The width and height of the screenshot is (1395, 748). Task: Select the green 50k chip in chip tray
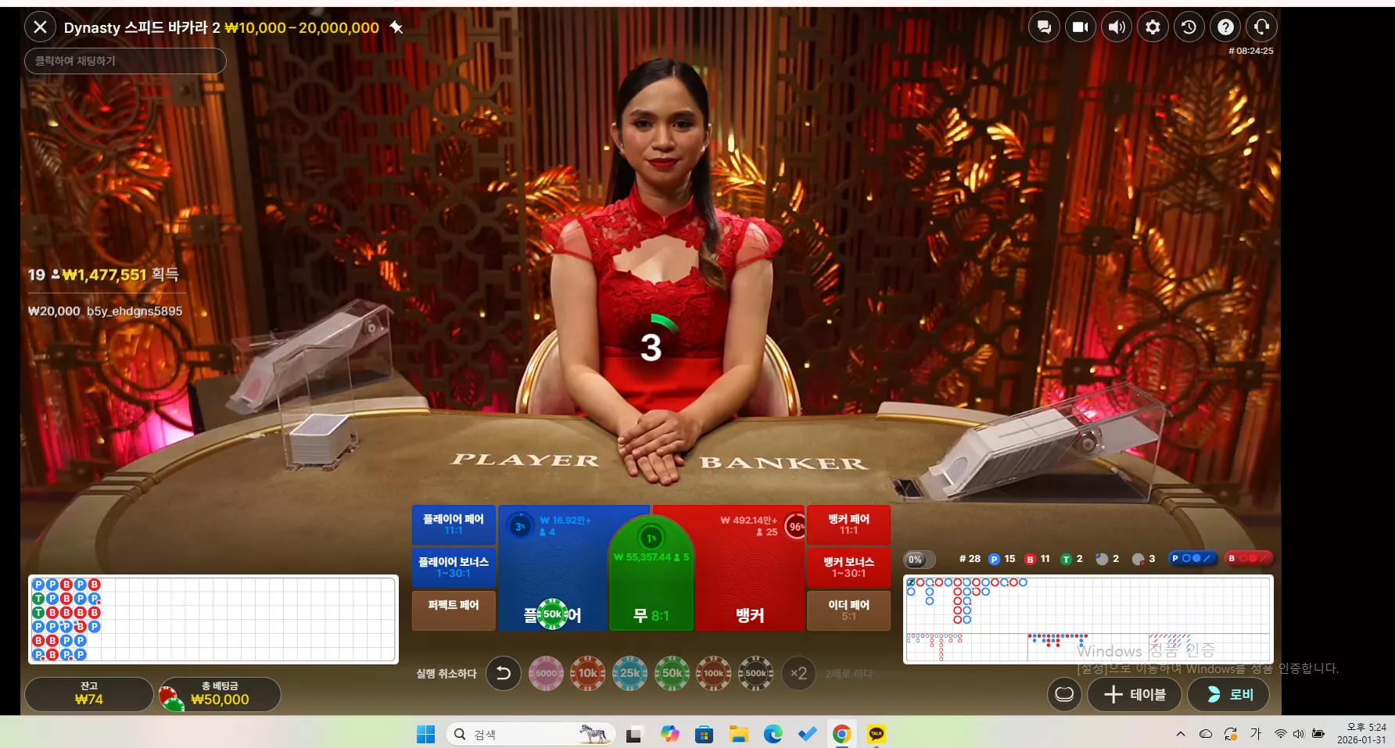672,673
